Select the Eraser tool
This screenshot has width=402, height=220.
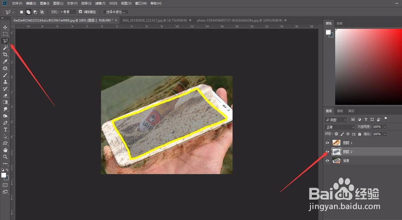click(5, 95)
